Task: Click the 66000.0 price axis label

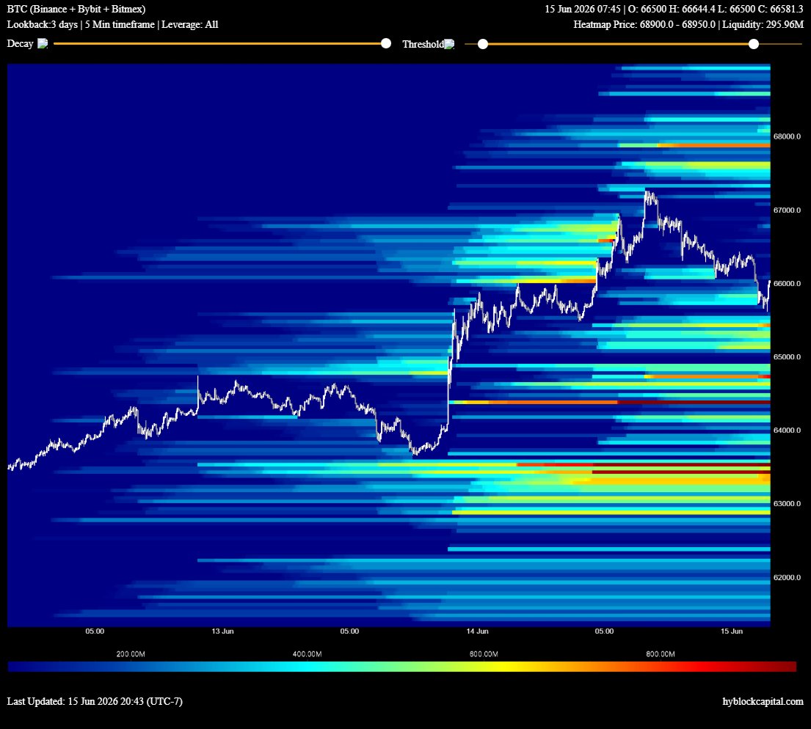Action: [787, 283]
